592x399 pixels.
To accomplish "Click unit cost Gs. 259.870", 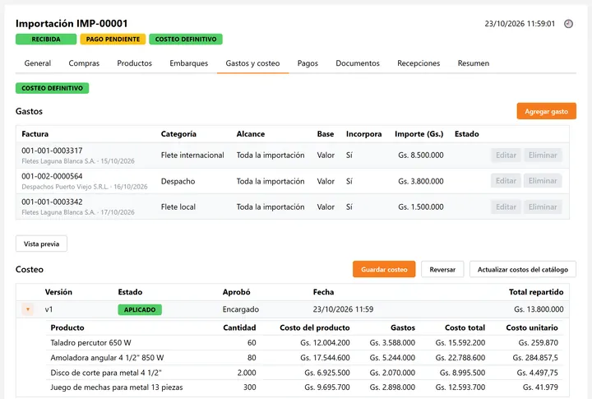I will [538, 343].
